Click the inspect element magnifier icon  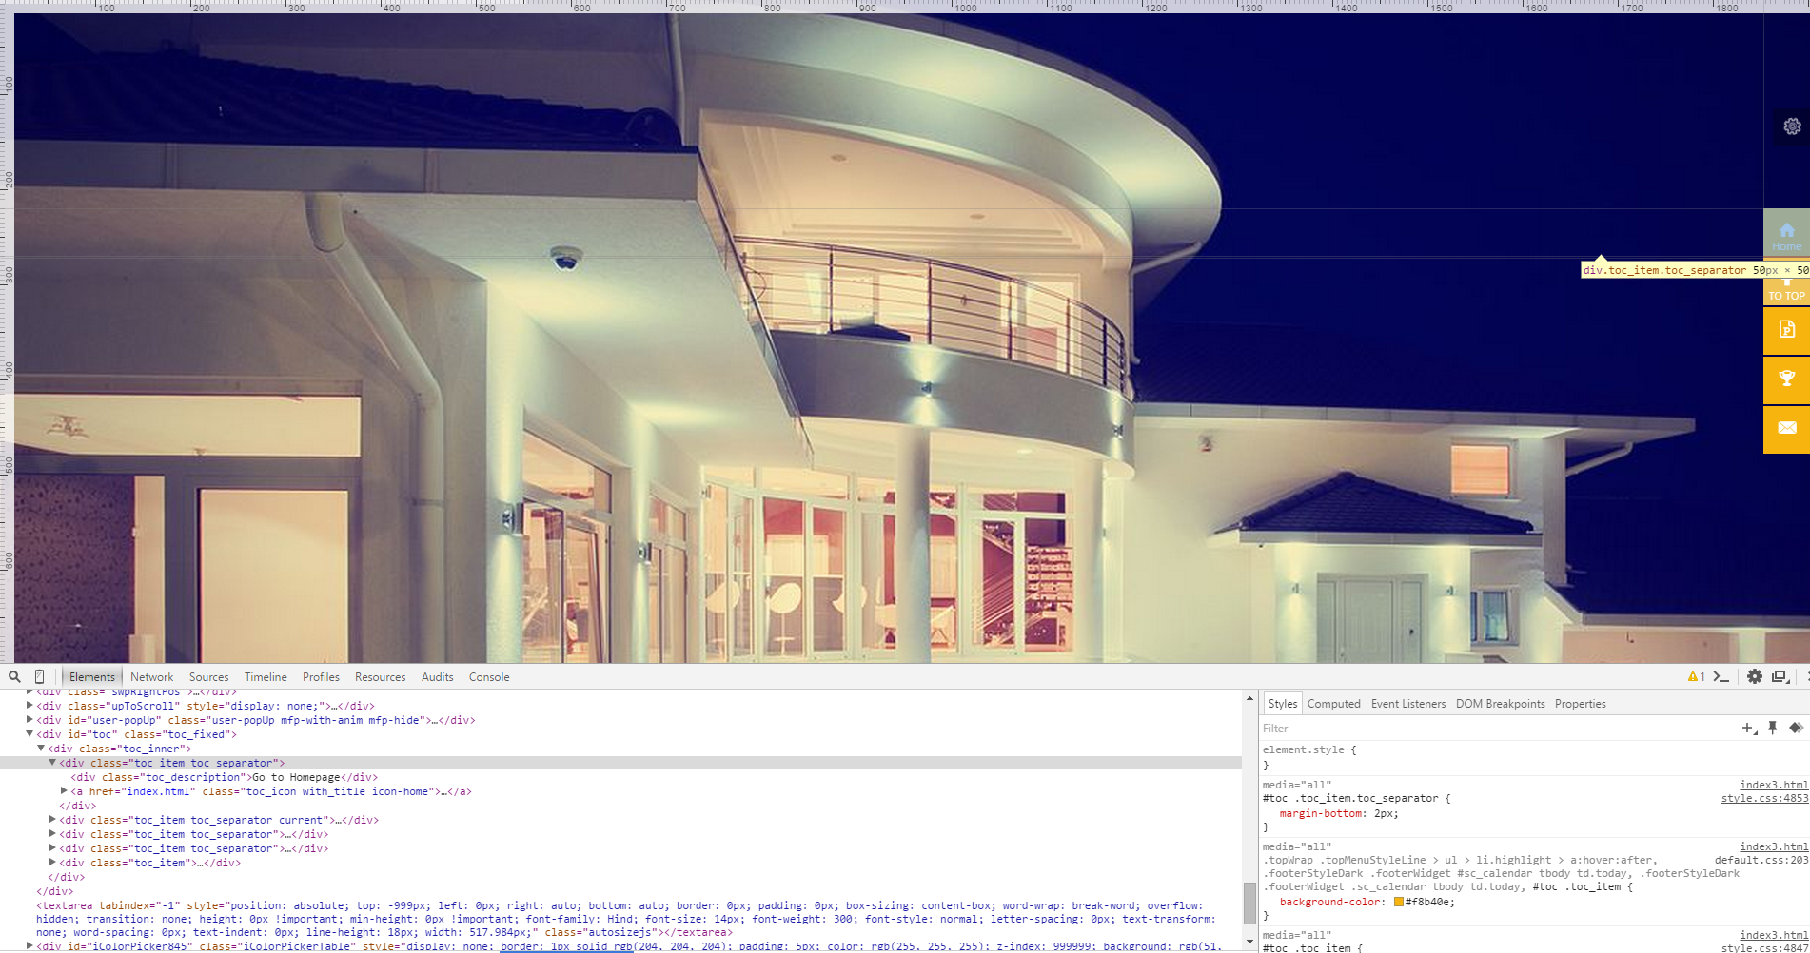tap(14, 677)
